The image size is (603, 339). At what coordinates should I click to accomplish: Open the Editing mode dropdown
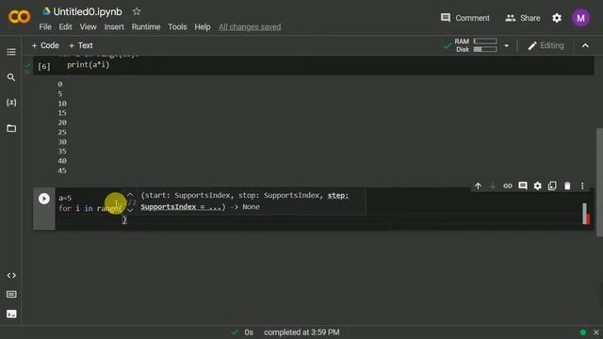(546, 46)
